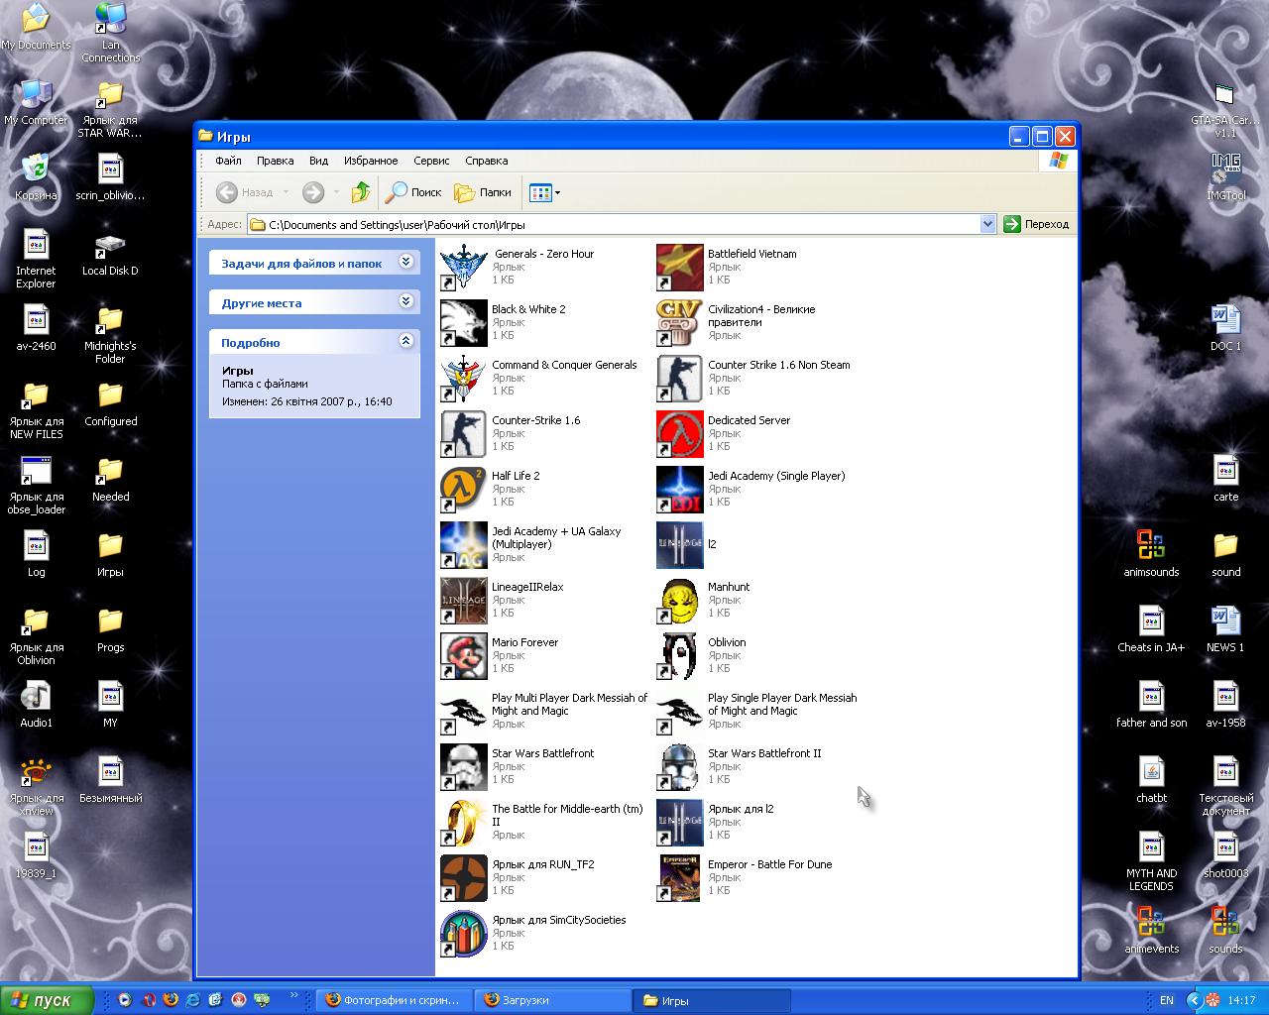The width and height of the screenshot is (1269, 1015).
Task: Open the Избранное menu
Action: pyautogui.click(x=371, y=161)
